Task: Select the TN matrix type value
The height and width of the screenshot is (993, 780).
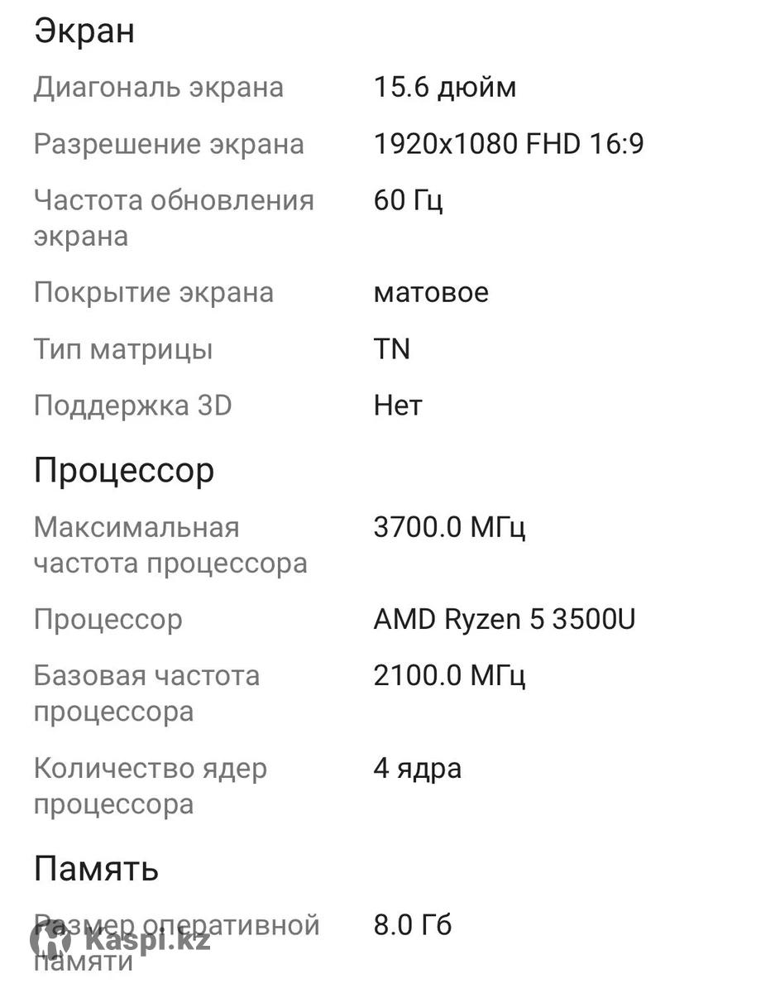Action: click(x=392, y=349)
